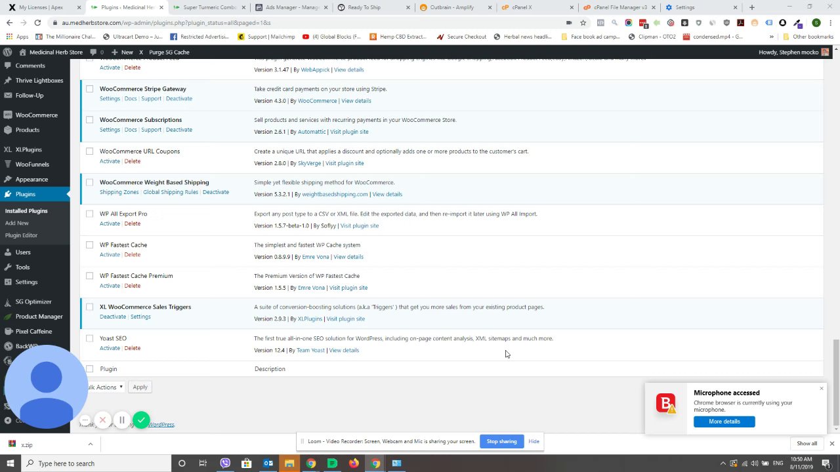Open Product Manager sidebar menu

35,317
